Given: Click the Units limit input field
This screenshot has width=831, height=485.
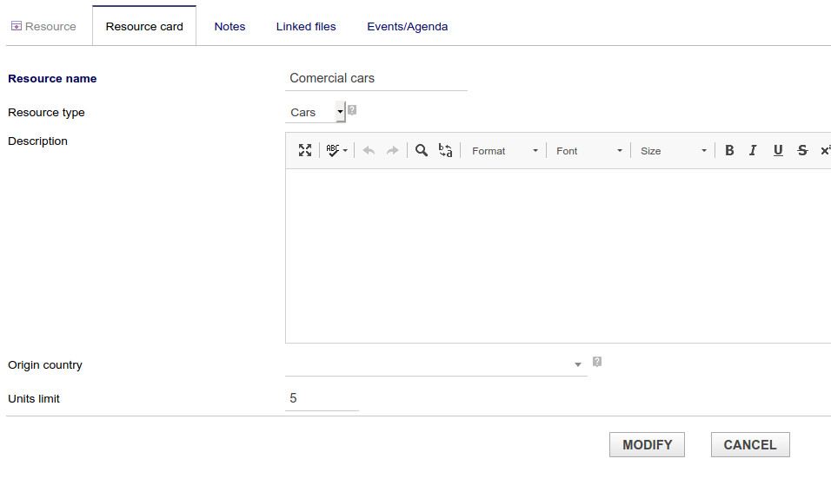Looking at the screenshot, I should point(322,398).
